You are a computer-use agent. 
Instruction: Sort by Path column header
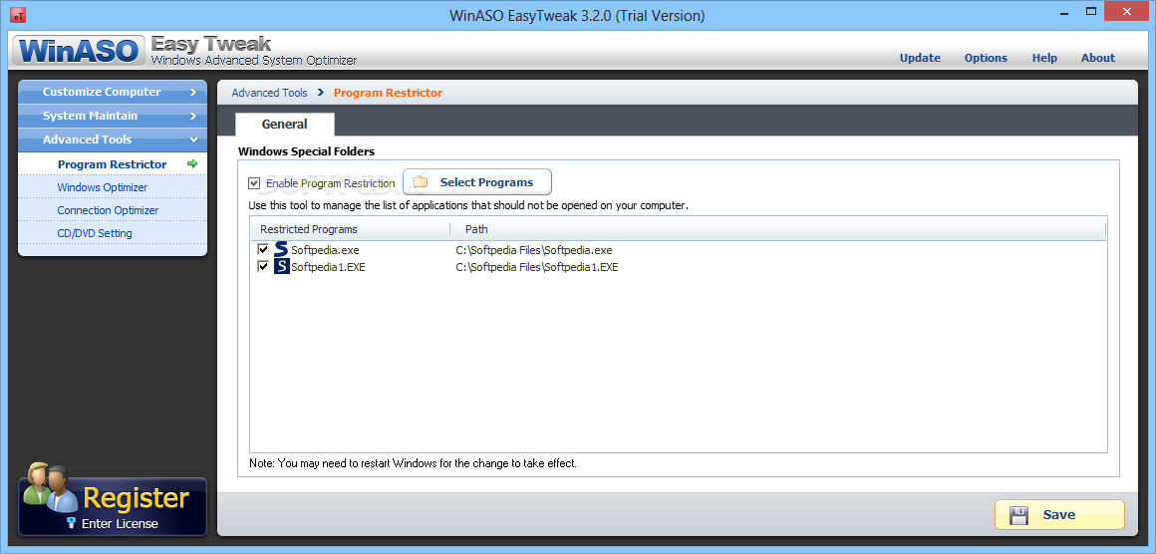[777, 229]
